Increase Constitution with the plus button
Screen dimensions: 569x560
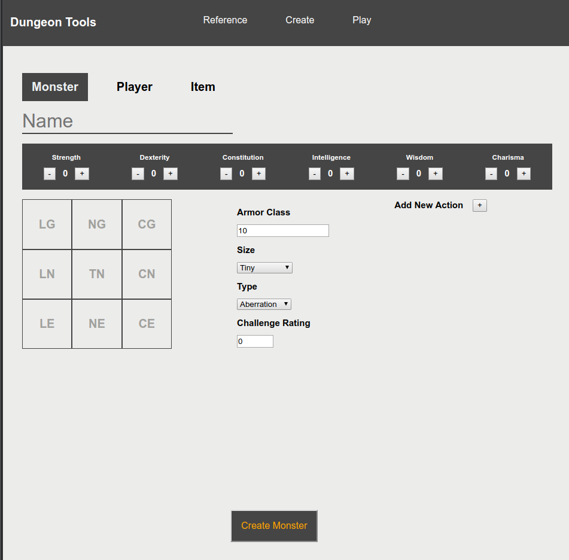[x=258, y=174]
